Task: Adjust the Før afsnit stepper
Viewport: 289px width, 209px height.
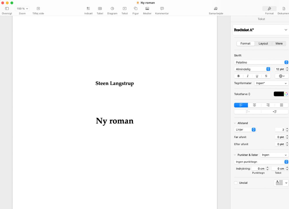Action: pyautogui.click(x=287, y=137)
